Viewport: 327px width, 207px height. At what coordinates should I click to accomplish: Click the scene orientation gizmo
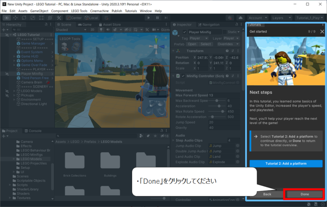click(x=156, y=46)
